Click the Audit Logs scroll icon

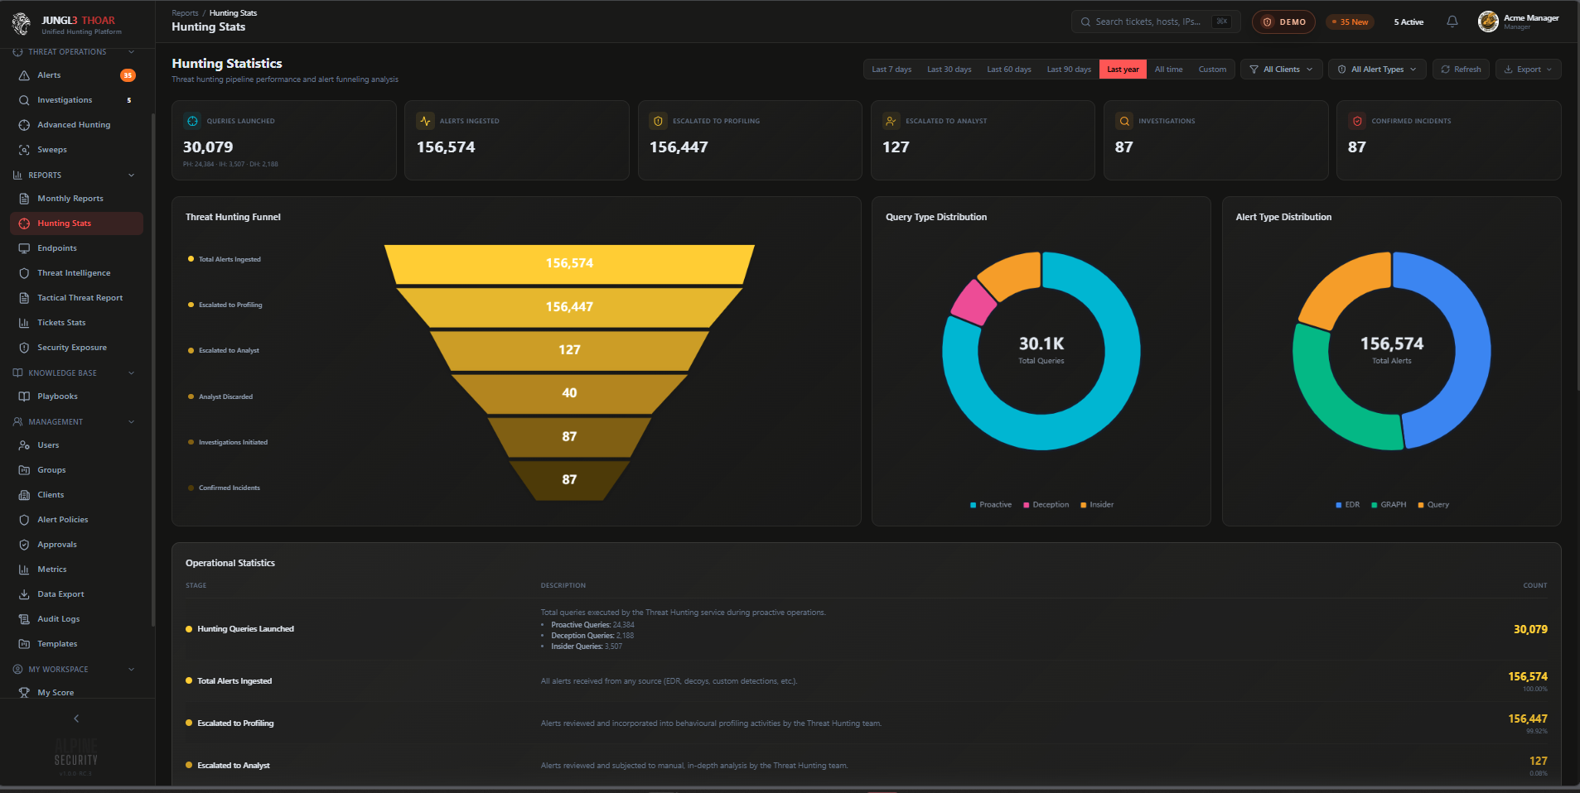[24, 619]
